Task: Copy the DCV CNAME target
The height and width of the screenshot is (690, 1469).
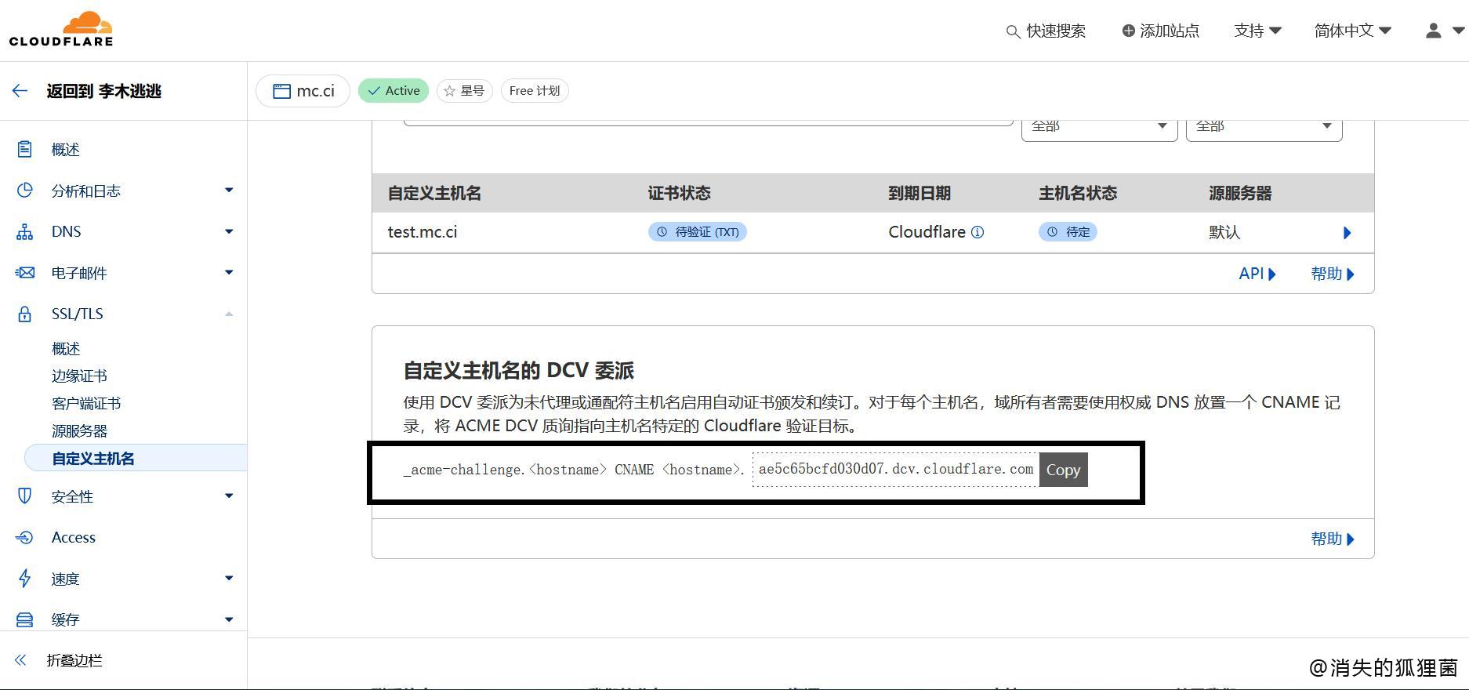Action: [x=1063, y=470]
